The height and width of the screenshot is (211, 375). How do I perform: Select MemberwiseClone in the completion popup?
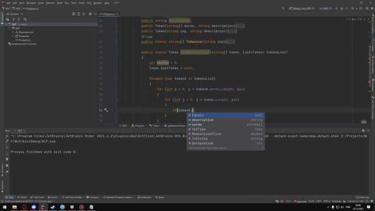coord(226,134)
